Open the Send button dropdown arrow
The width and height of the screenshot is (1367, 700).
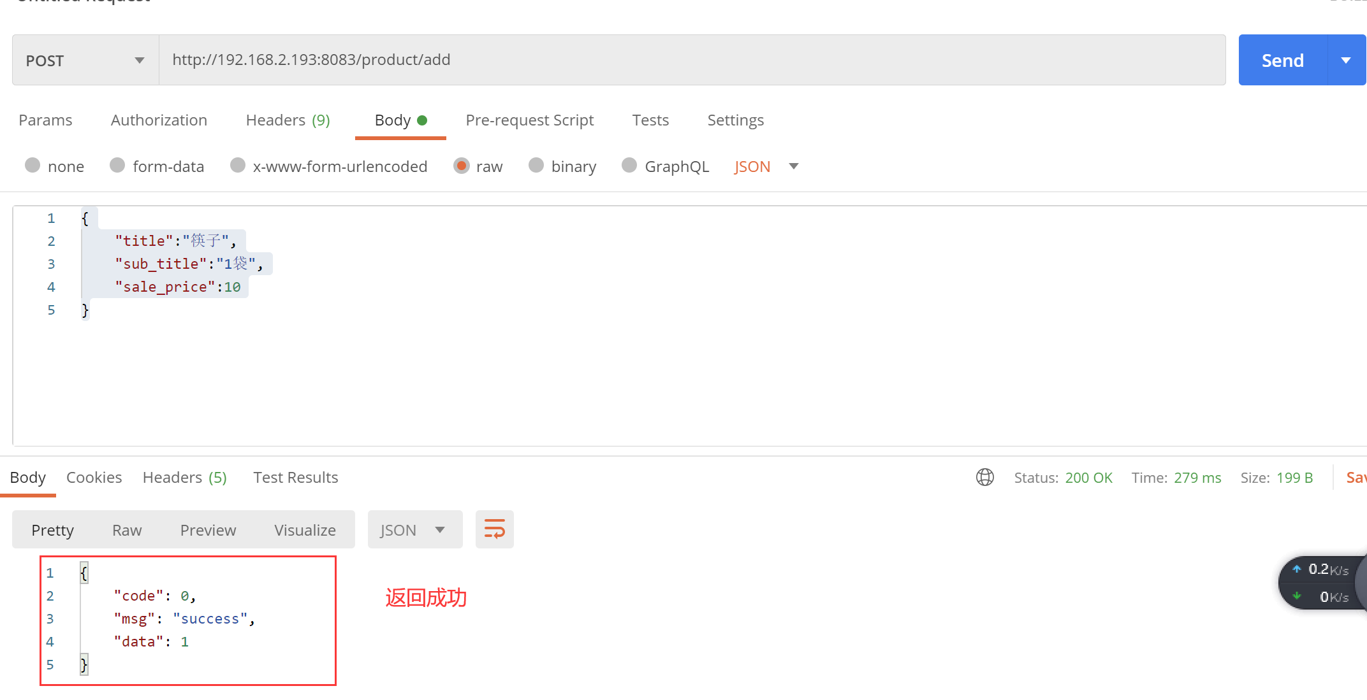click(x=1345, y=61)
